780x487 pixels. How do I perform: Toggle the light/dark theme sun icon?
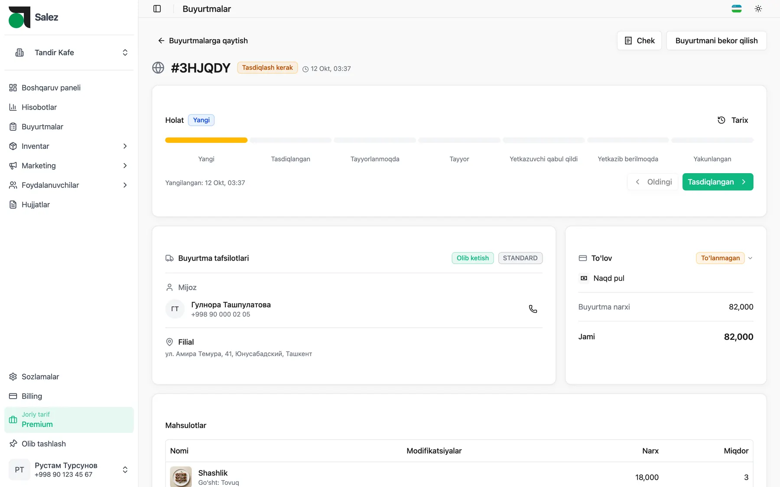[x=758, y=9]
